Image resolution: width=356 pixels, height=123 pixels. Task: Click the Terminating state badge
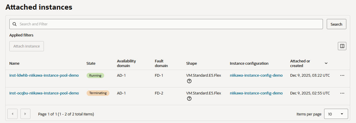pyautogui.click(x=98, y=93)
